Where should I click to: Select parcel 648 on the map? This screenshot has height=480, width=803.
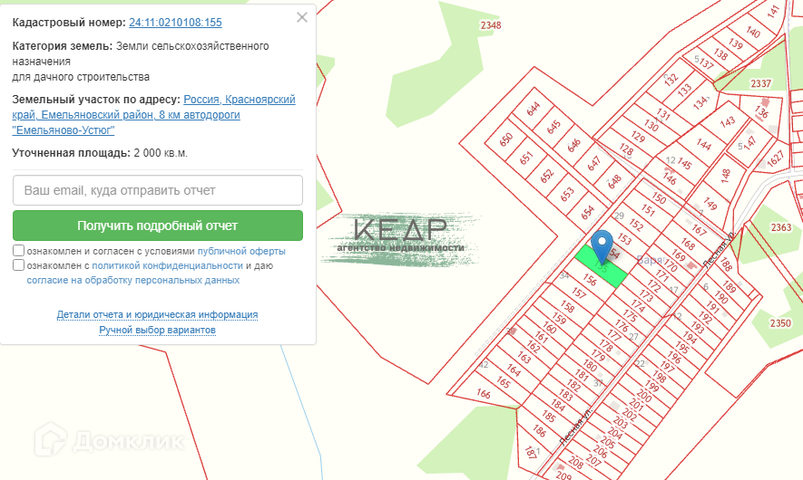click(x=614, y=181)
